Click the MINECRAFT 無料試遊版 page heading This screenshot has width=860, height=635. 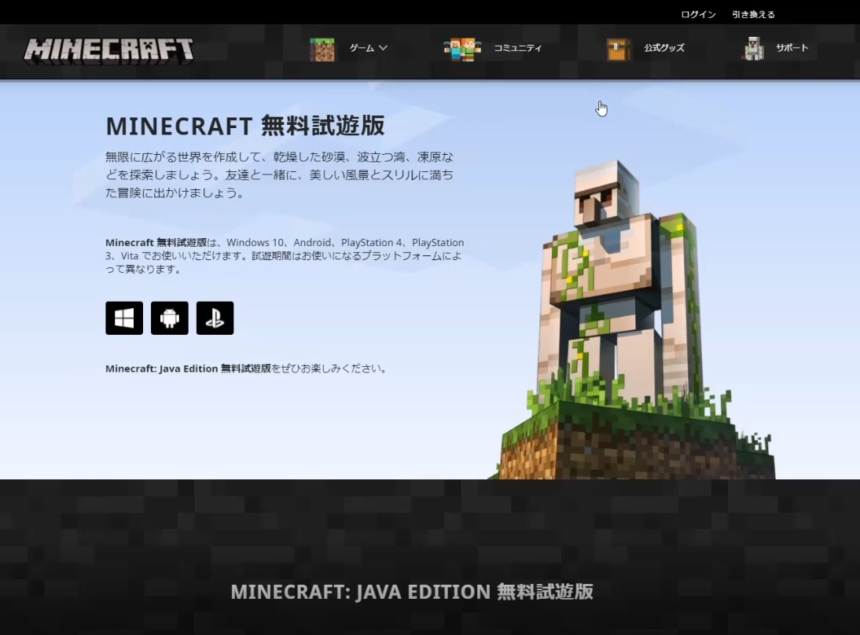pos(245,126)
